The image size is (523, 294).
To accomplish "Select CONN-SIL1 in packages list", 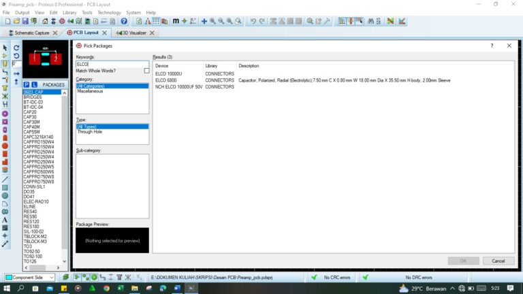I will click(x=35, y=186).
